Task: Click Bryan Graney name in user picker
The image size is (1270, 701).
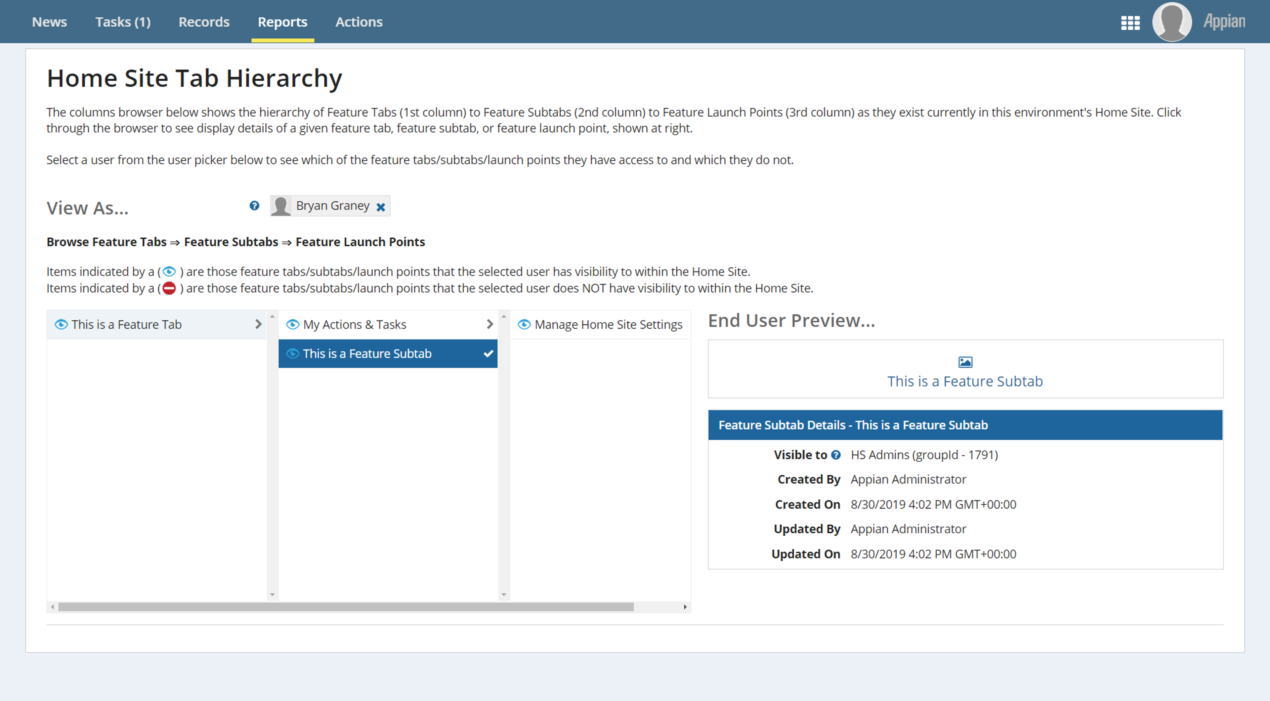Action: coord(332,206)
